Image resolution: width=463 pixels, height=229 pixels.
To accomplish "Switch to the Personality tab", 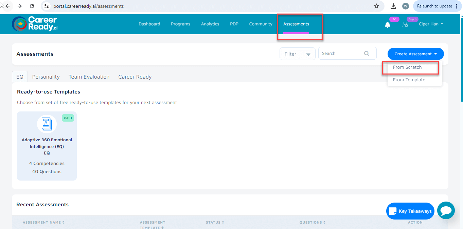I will click(46, 77).
